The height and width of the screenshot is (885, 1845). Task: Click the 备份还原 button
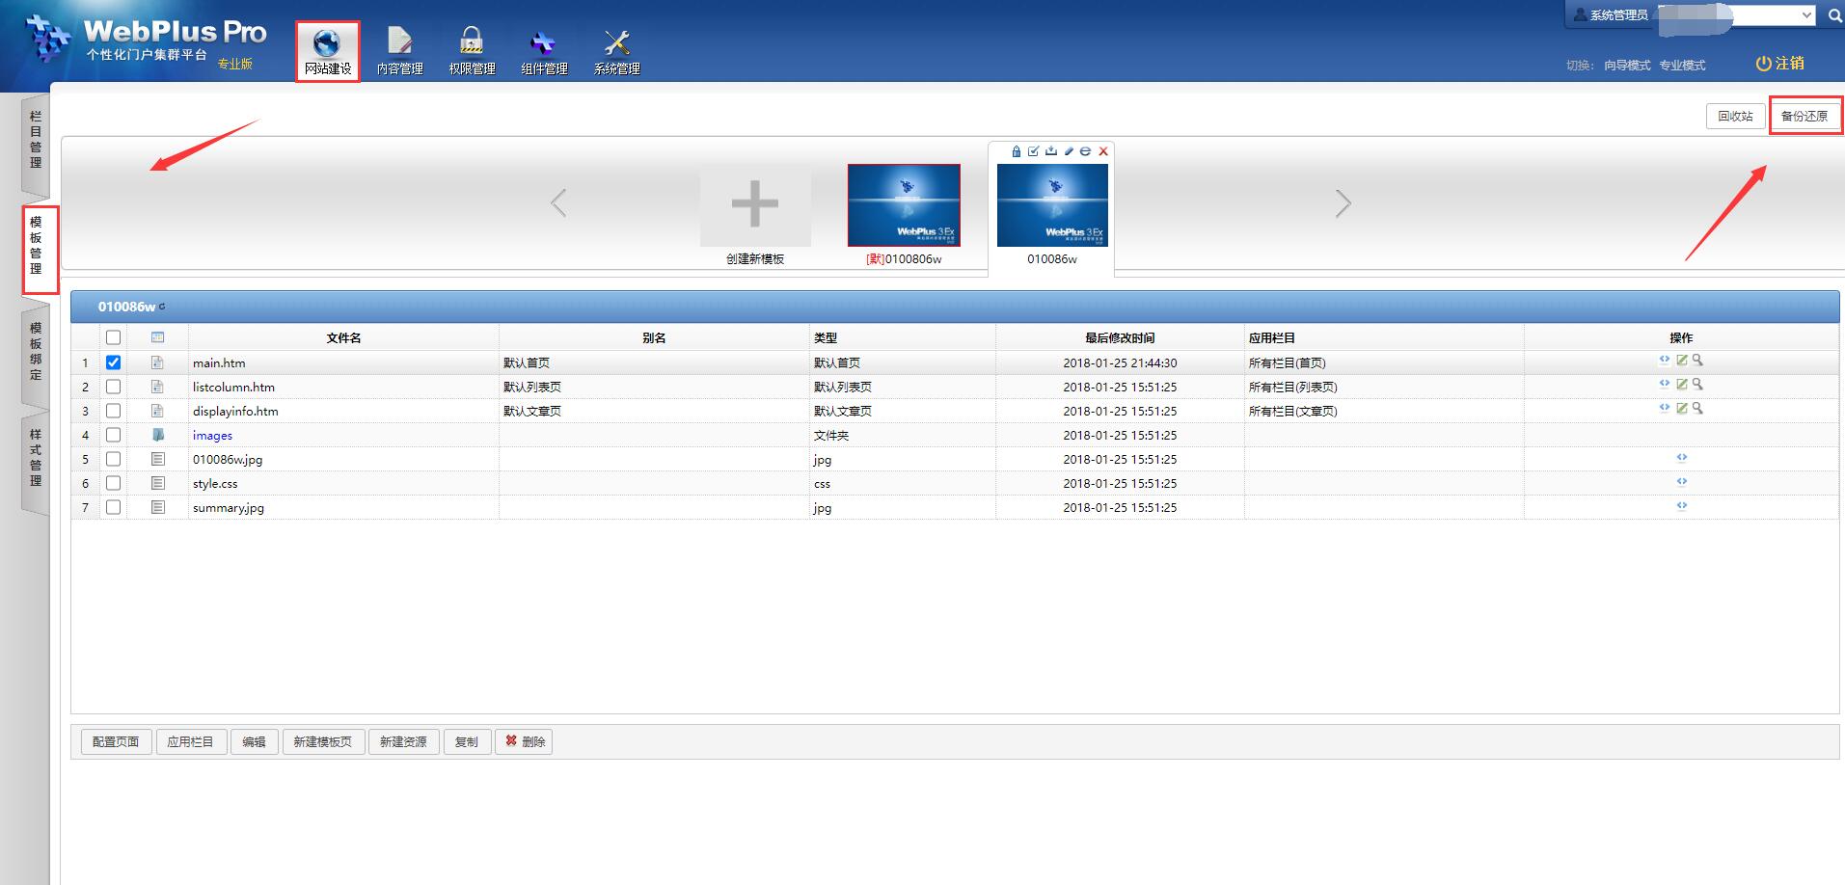[1804, 116]
